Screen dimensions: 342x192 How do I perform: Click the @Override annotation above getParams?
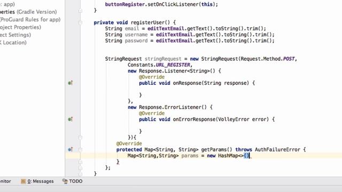coord(129,143)
